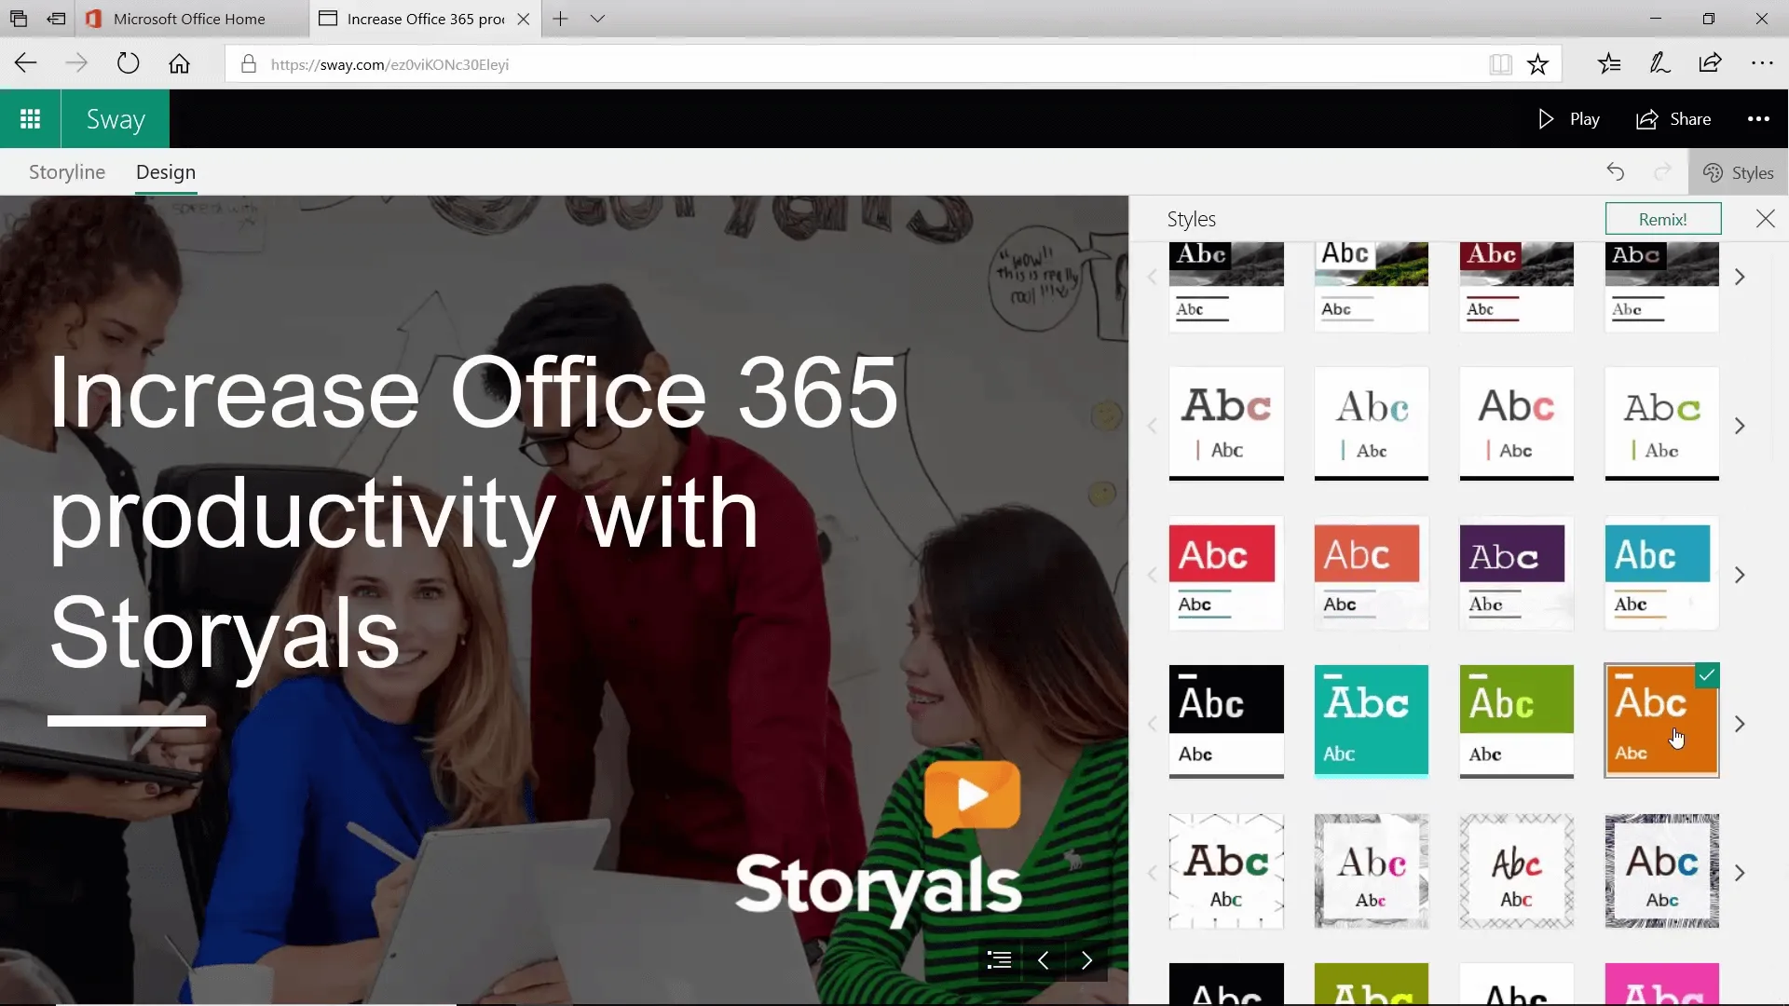Select the Design tab
The image size is (1789, 1006).
(166, 172)
